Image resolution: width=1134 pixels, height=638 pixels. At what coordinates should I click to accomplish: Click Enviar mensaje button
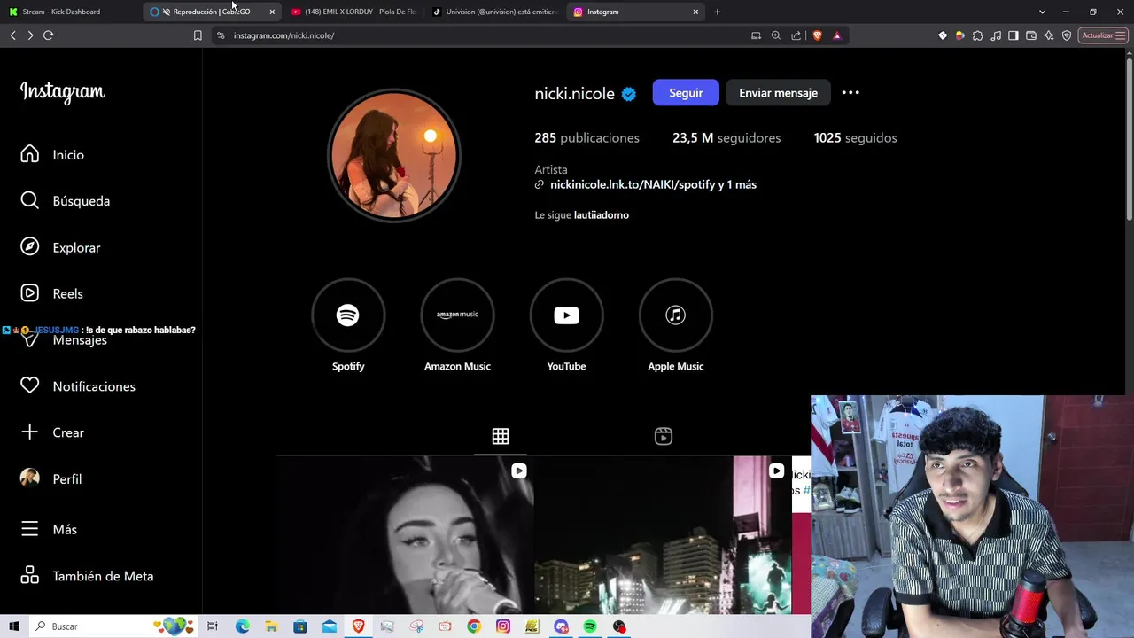(x=778, y=92)
